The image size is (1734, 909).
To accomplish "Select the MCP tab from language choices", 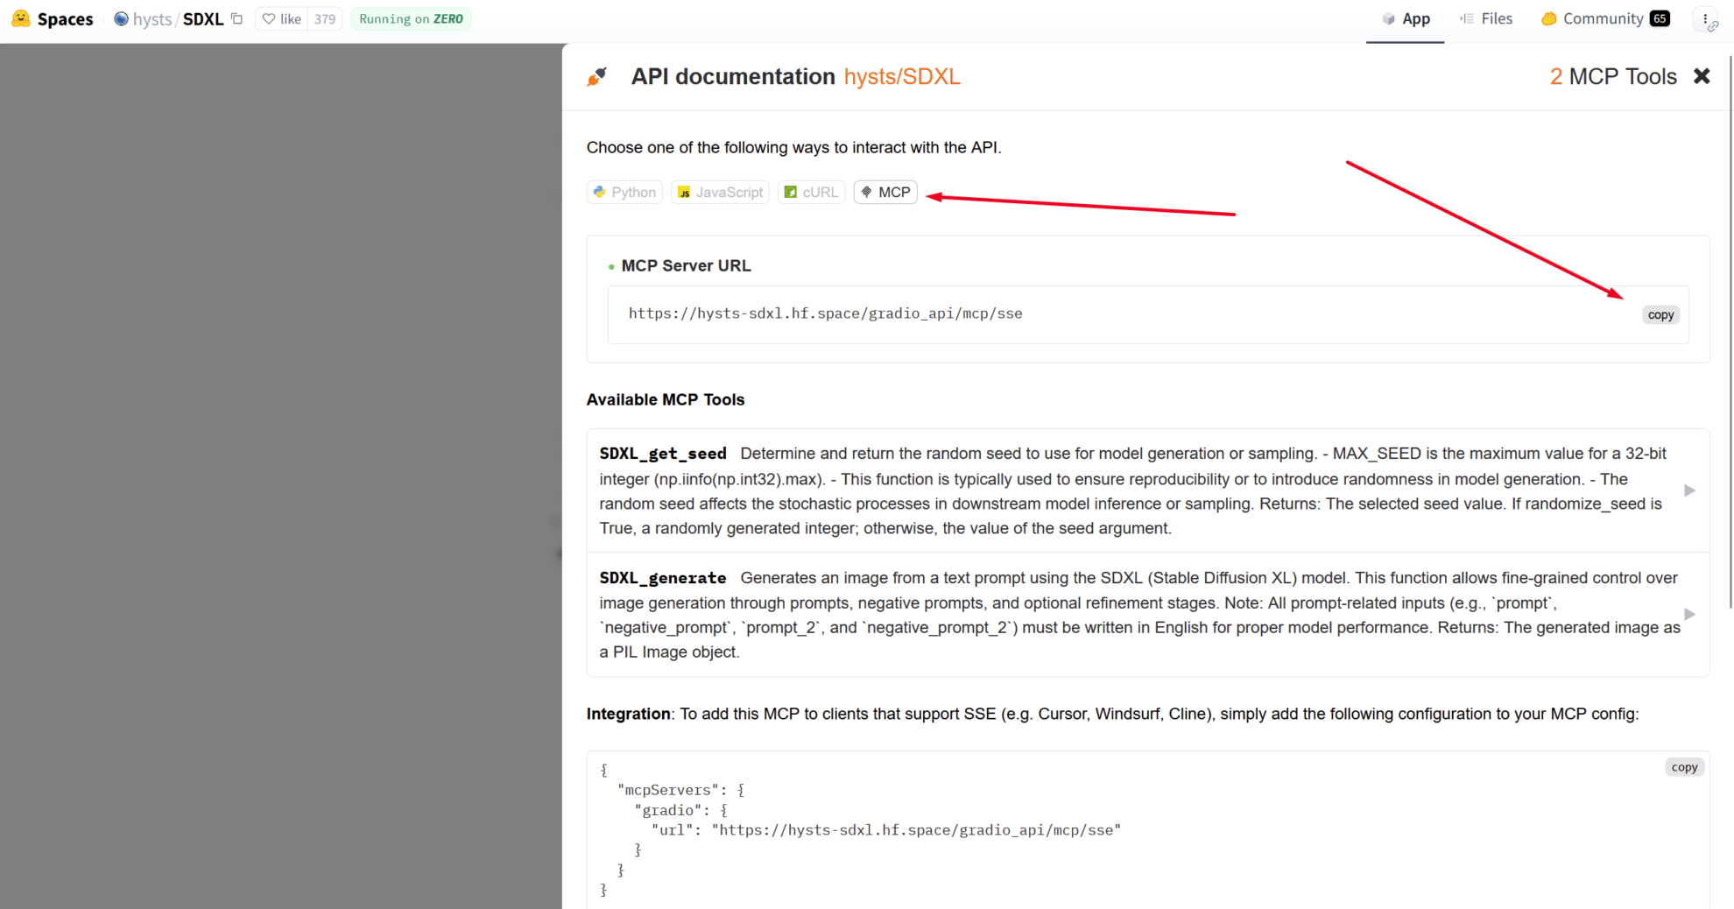I will (x=885, y=192).
